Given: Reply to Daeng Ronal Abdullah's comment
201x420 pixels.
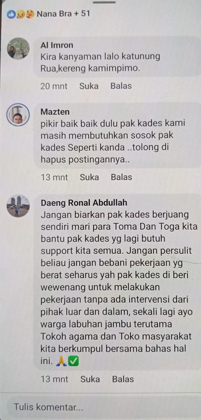Looking at the screenshot, I should click(x=123, y=379).
